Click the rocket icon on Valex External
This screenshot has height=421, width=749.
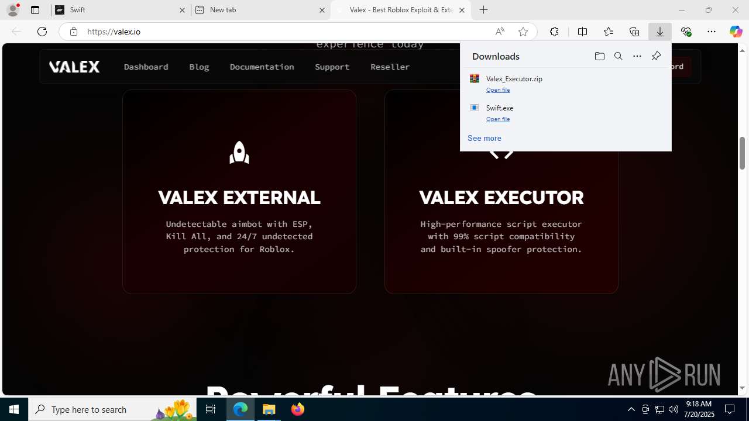coord(239,152)
